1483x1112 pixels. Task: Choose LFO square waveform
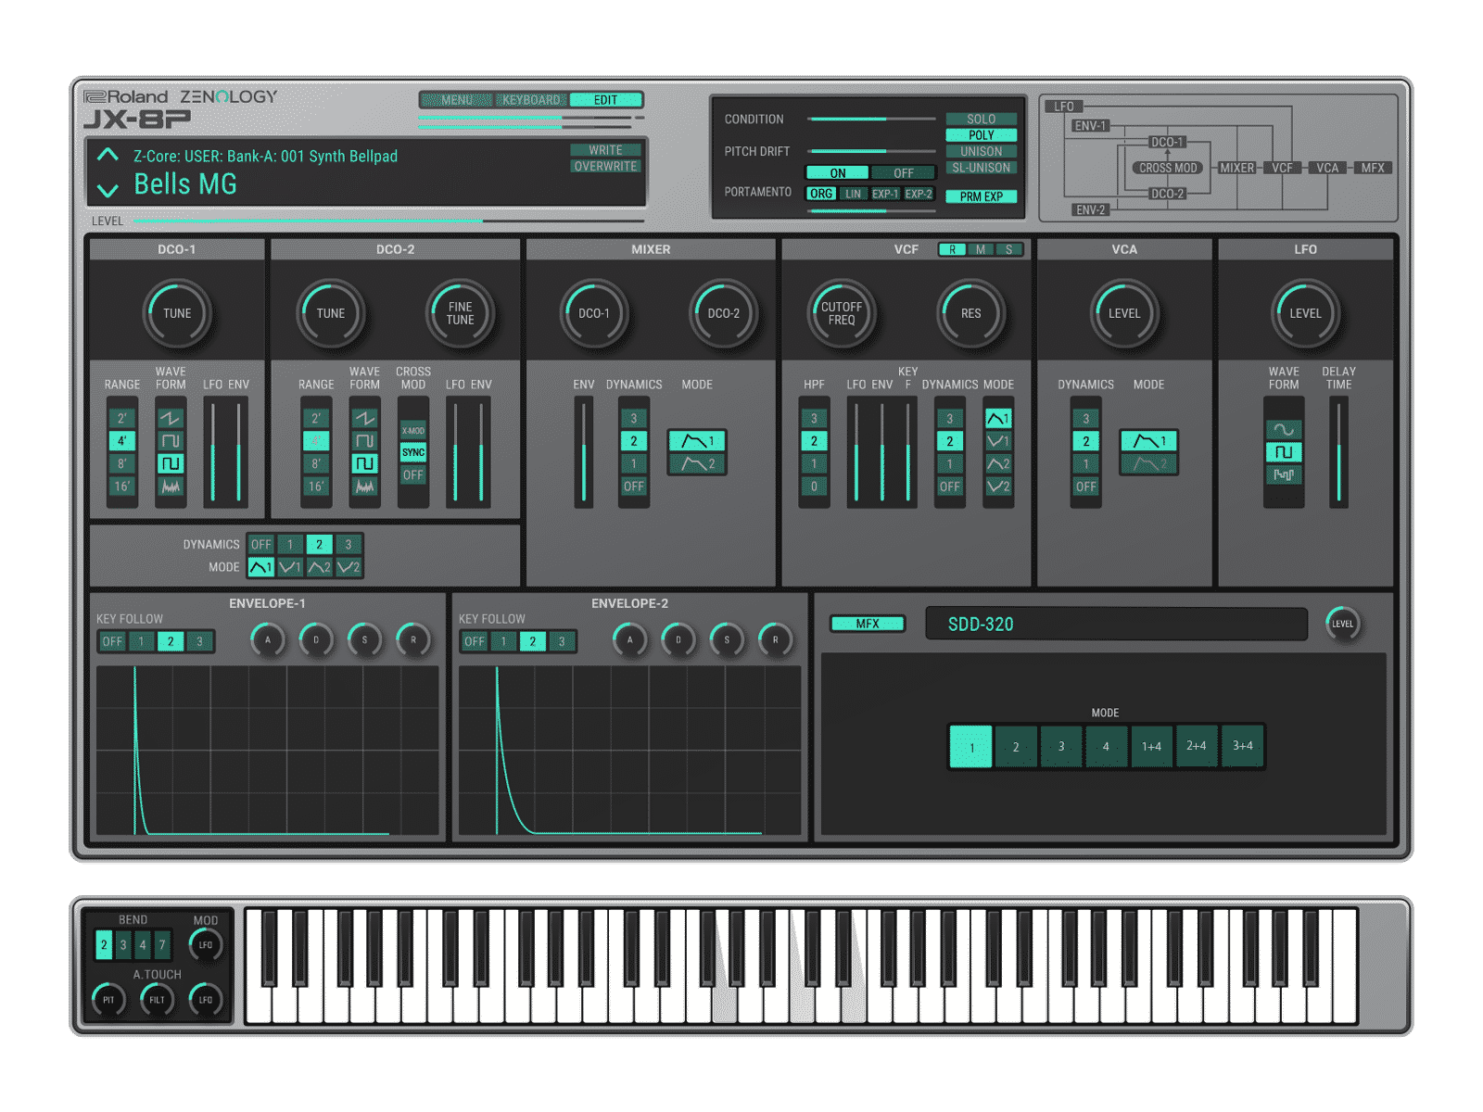coord(1284,452)
